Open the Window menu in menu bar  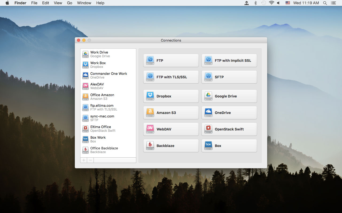click(x=84, y=3)
